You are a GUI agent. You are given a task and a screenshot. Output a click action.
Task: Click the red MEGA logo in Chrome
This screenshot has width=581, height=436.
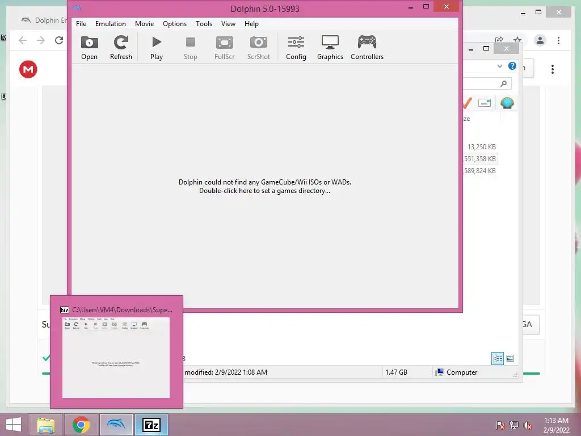click(x=28, y=69)
